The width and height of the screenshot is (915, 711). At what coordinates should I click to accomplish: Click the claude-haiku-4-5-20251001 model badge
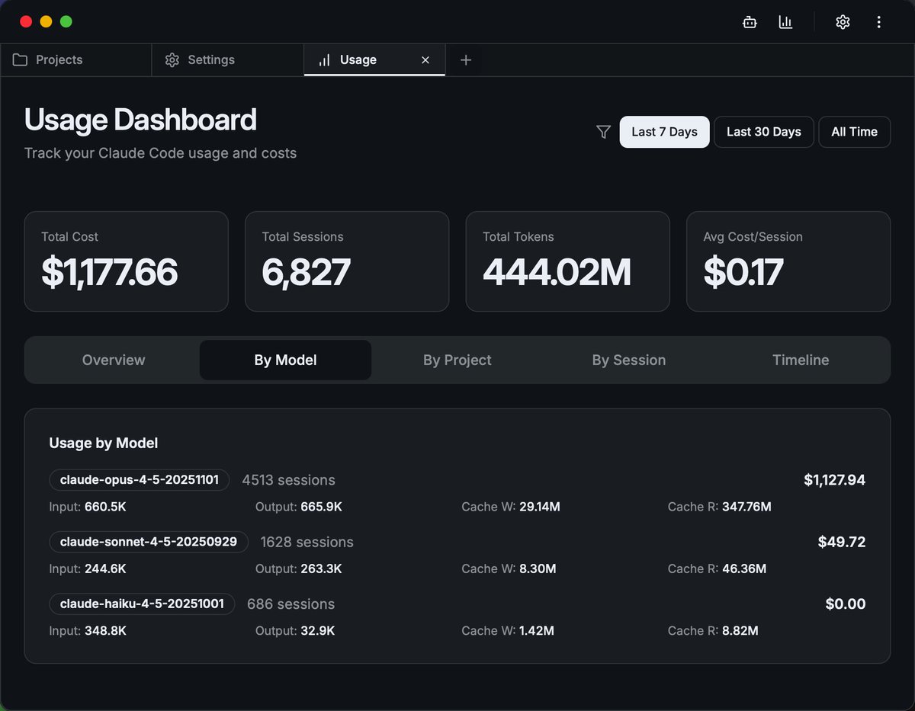click(142, 604)
